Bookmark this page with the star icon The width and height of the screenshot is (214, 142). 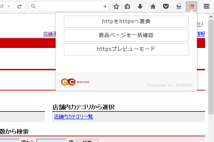click(x=116, y=6)
